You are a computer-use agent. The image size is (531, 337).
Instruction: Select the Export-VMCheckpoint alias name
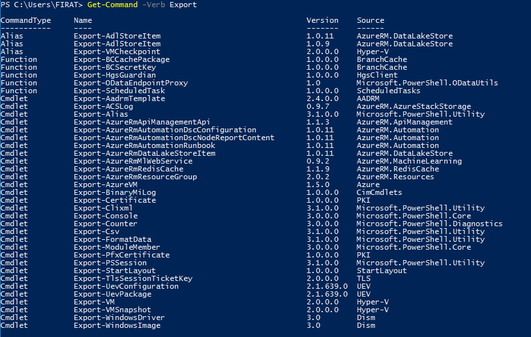(117, 51)
